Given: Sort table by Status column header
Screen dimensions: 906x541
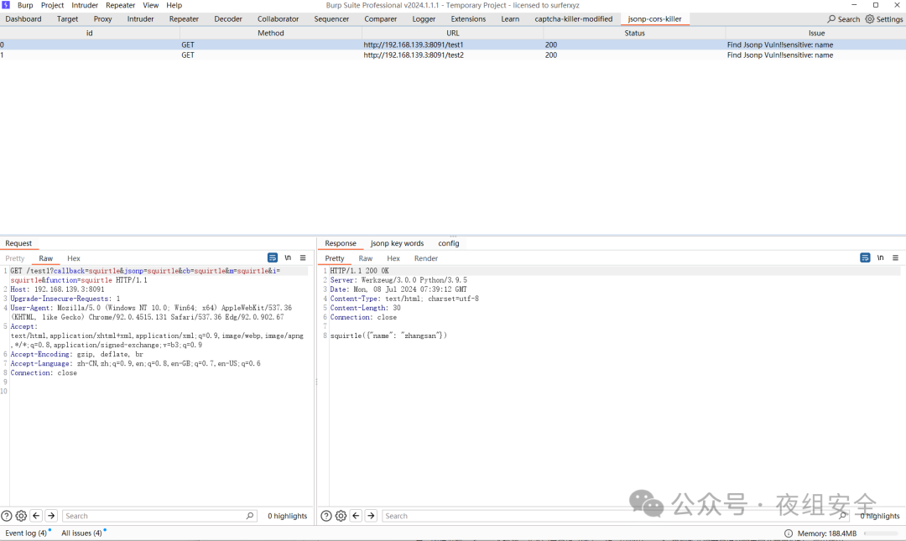Looking at the screenshot, I should pos(634,33).
